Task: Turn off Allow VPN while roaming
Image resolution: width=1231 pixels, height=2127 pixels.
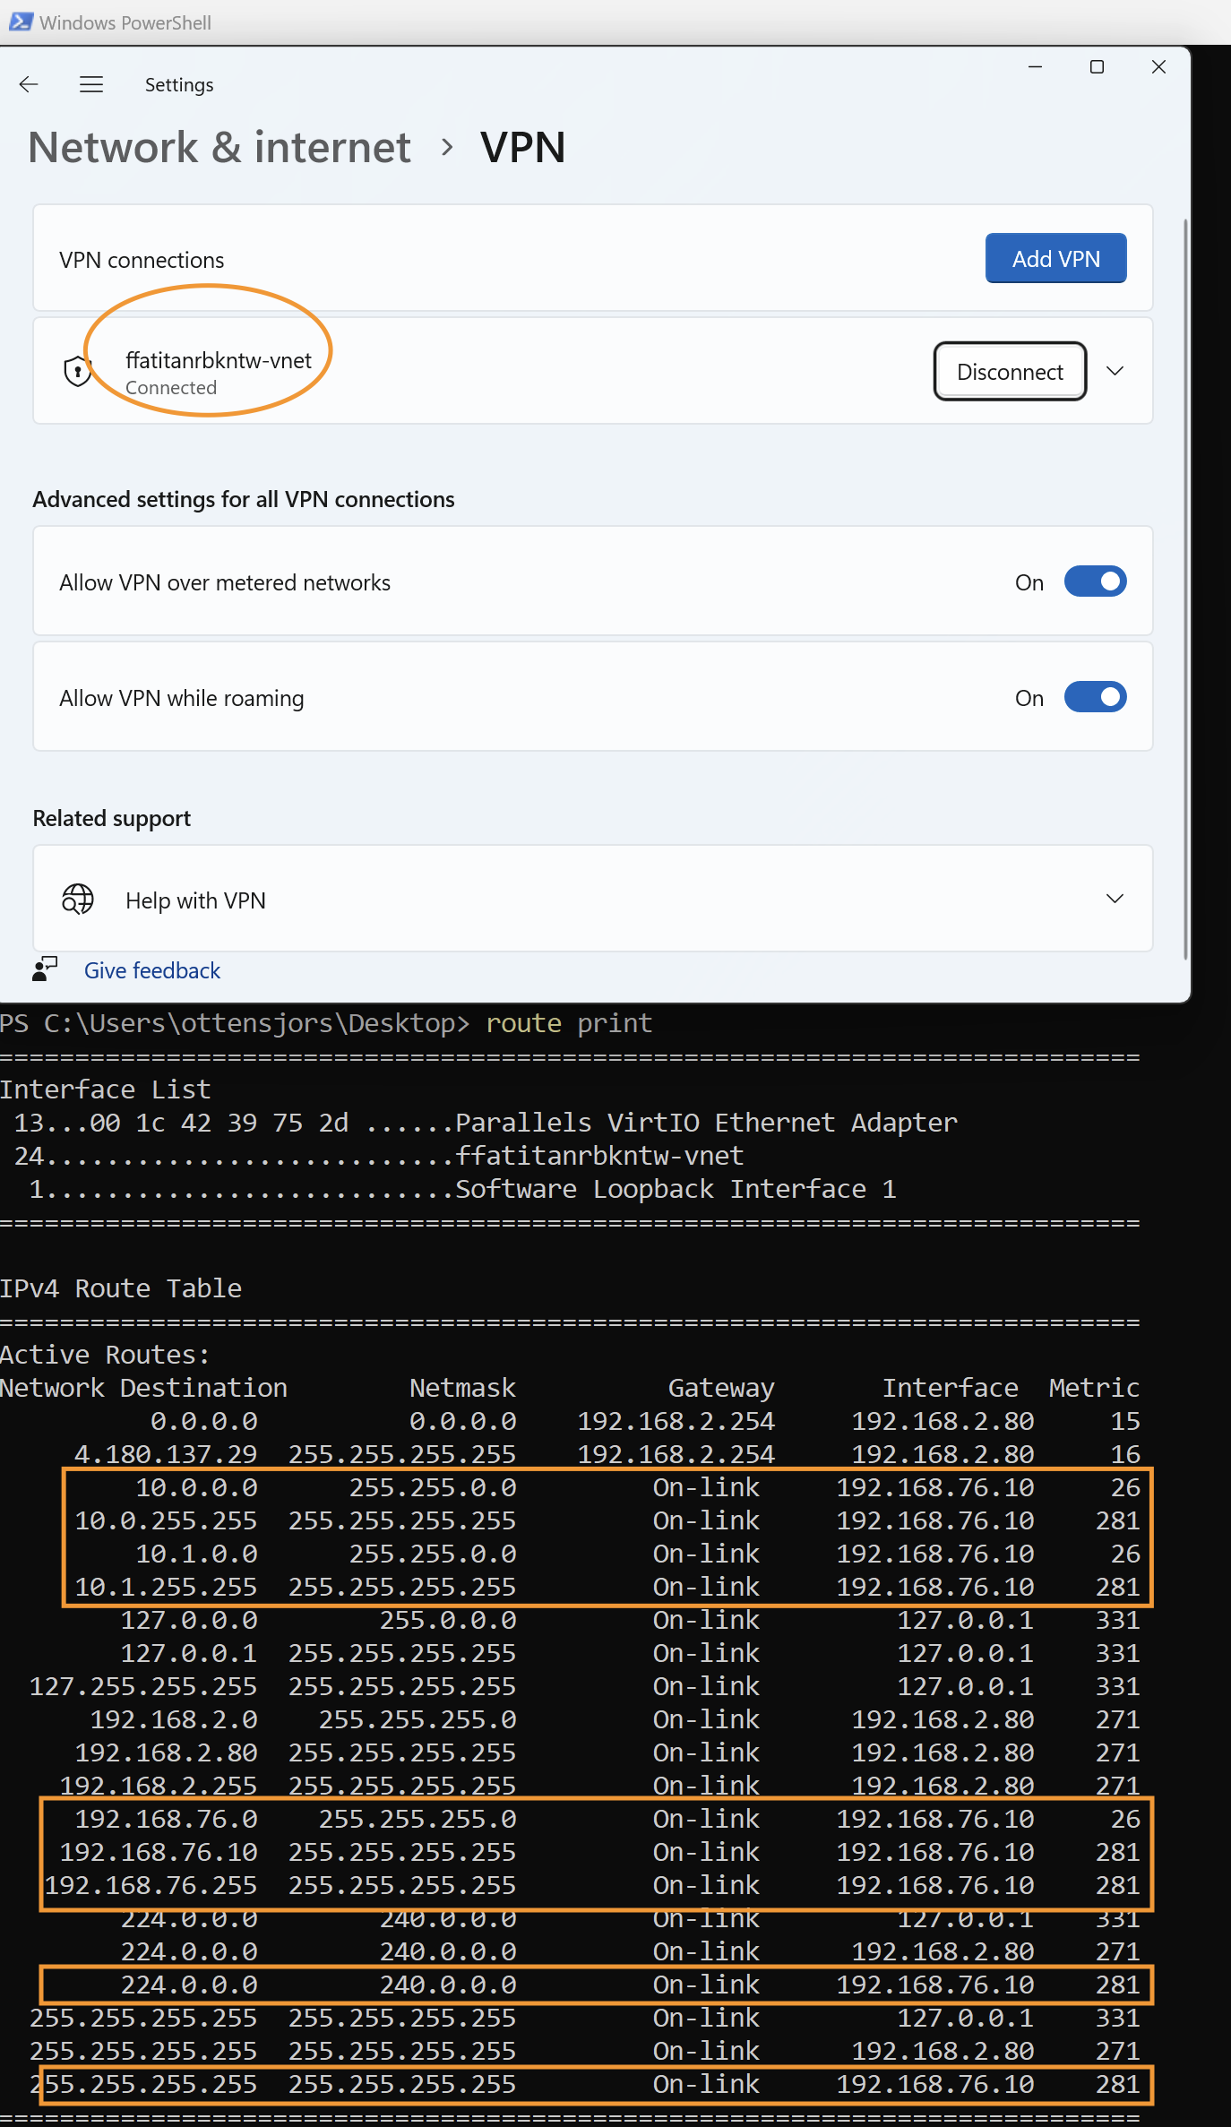Action: [x=1095, y=697]
